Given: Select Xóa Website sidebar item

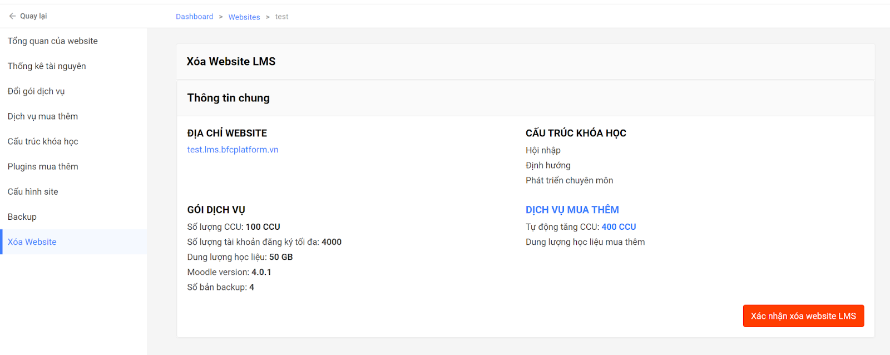Looking at the screenshot, I should 73,242.
